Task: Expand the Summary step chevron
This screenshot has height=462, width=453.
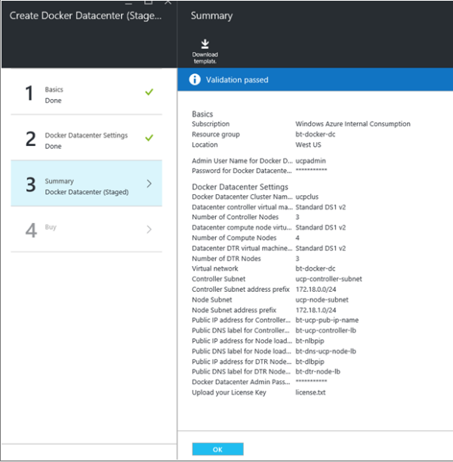Action: coord(149,183)
